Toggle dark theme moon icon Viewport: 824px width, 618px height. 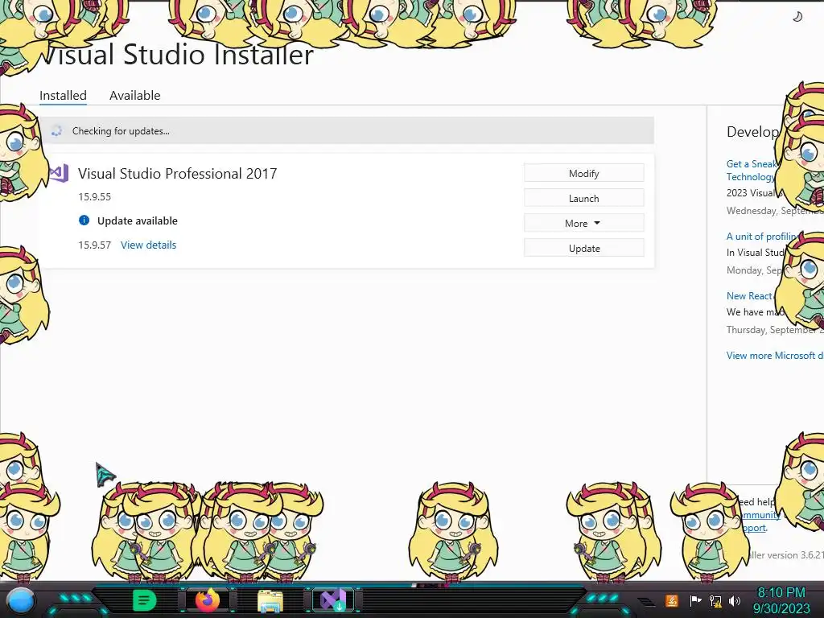point(797,17)
